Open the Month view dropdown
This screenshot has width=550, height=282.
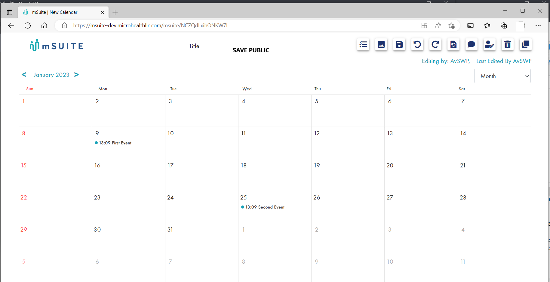tap(502, 76)
